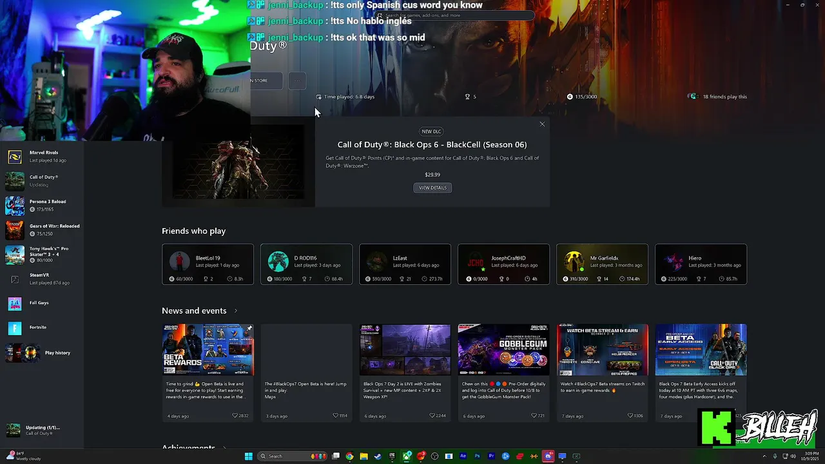Like the Open Beta post with 1114 likes
This screenshot has height=464, width=825.
(x=335, y=416)
